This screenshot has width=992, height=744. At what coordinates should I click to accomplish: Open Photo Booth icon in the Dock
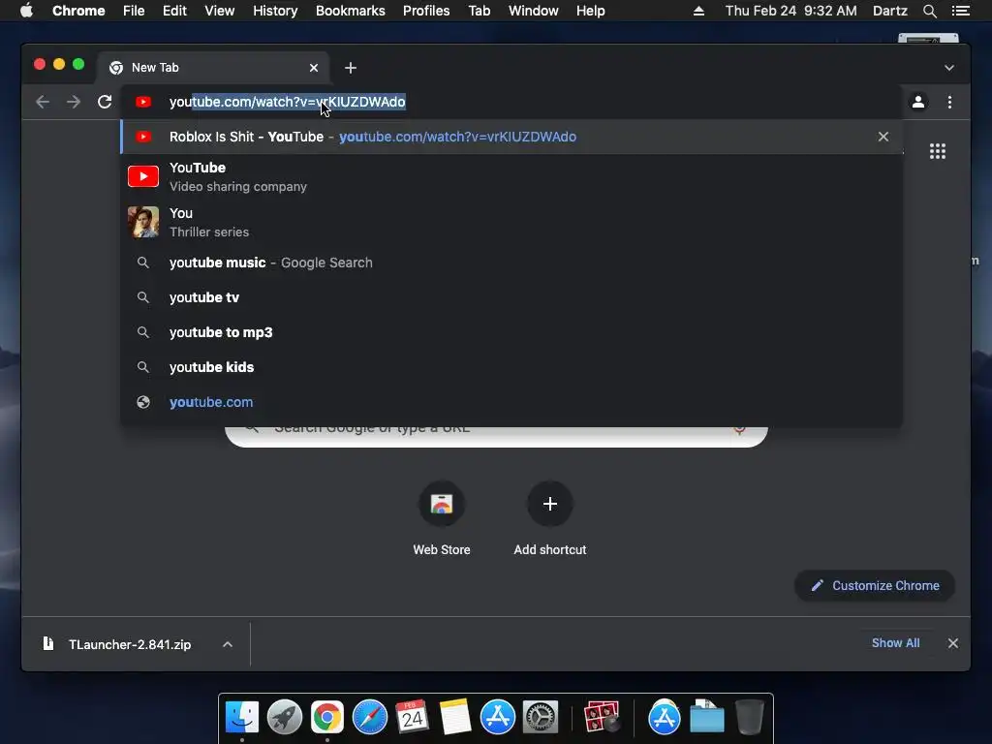click(601, 717)
